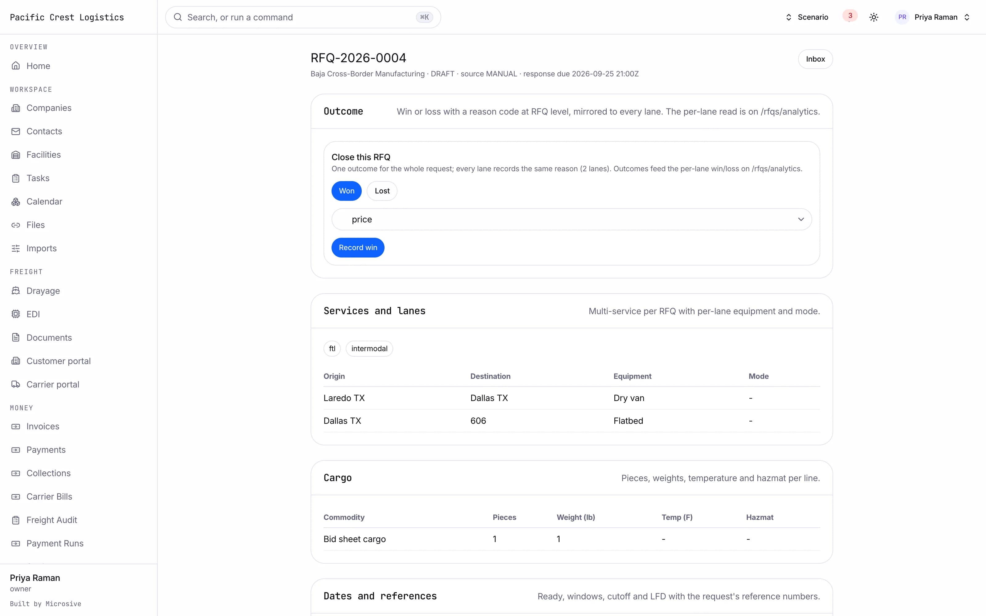Click the Tasks clipboard icon

pyautogui.click(x=15, y=178)
